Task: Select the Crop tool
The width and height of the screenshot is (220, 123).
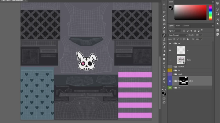Action: pyautogui.click(x=164, y=20)
